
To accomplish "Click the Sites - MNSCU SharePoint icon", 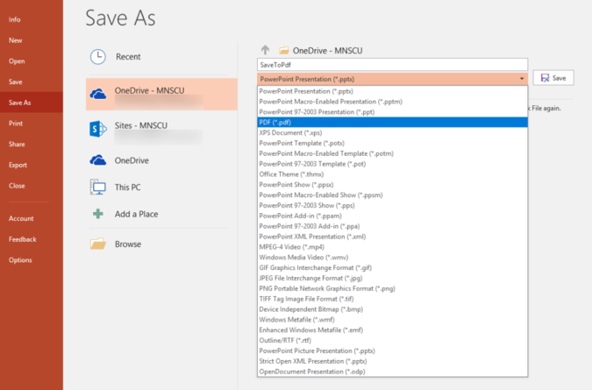I will tap(98, 129).
